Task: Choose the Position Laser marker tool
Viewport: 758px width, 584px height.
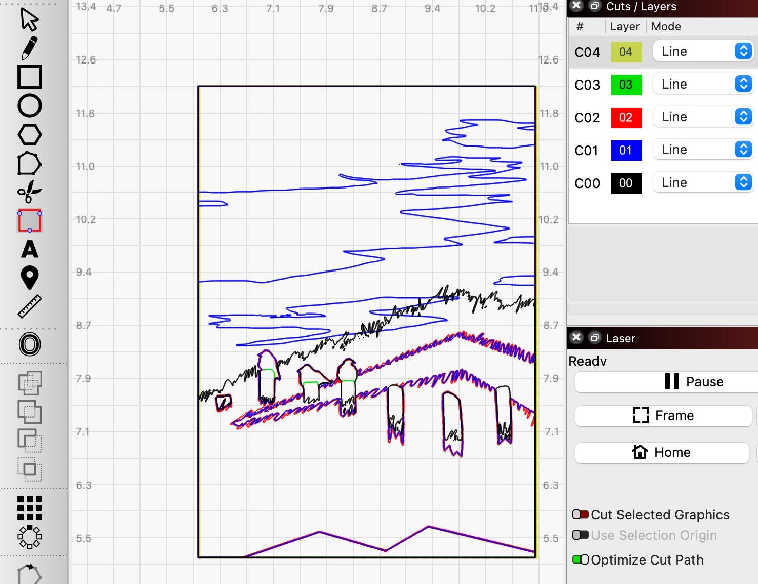Action: [30, 278]
